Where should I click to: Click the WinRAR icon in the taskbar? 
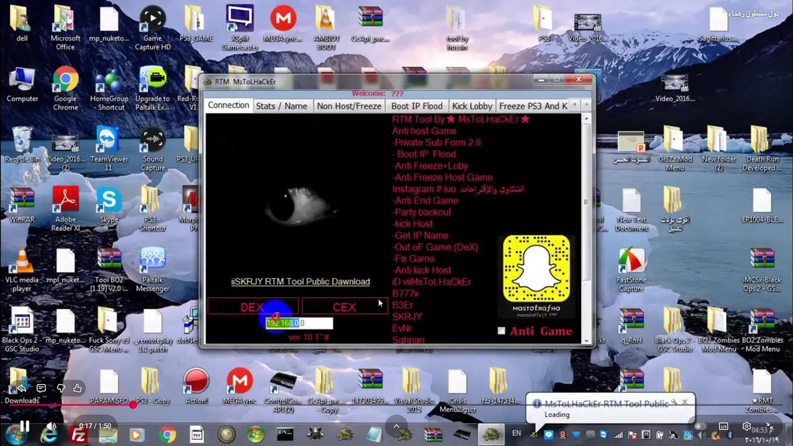pos(433,435)
